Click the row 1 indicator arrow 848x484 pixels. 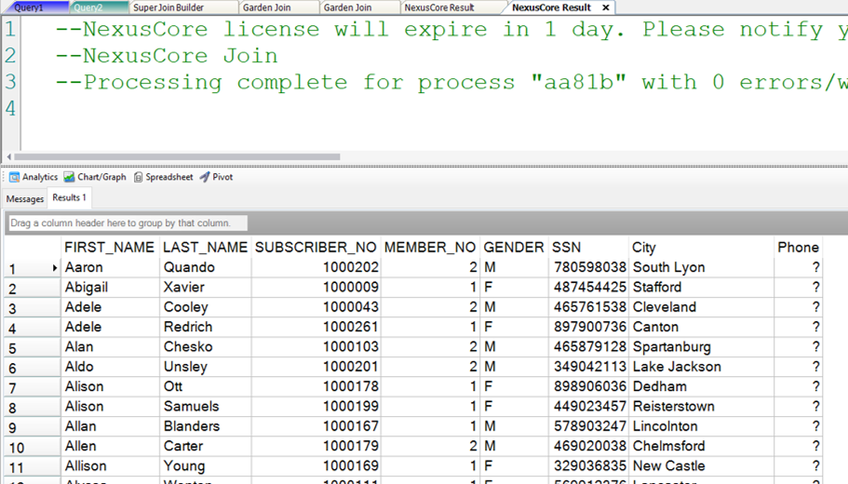(x=55, y=268)
